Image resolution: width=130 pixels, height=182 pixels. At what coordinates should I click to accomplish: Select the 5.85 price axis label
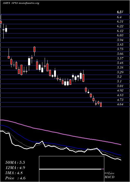[120, 45]
